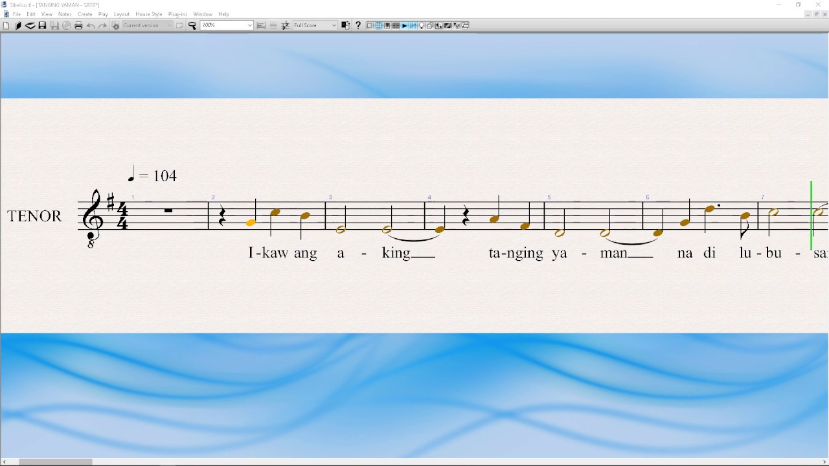829x466 pixels.
Task: Open the Notes menu
Action: point(65,14)
